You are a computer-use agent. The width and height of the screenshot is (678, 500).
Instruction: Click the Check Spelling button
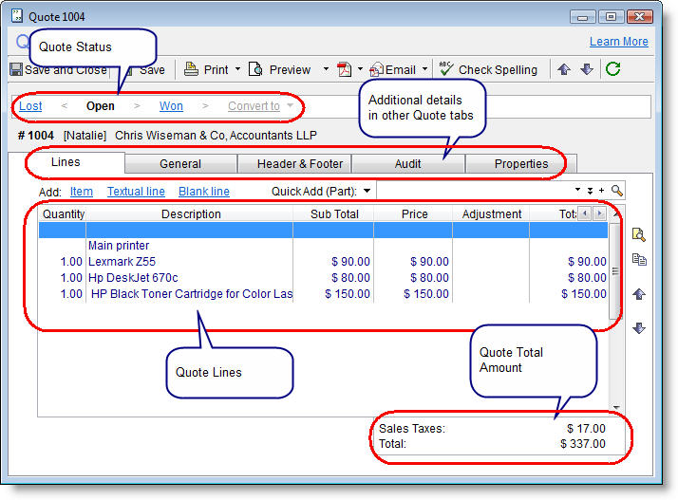[x=488, y=69]
